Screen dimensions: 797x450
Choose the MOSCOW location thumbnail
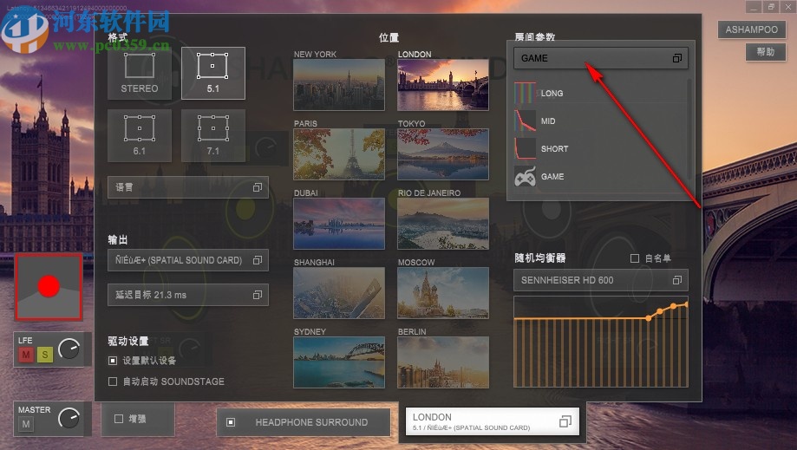coord(442,292)
